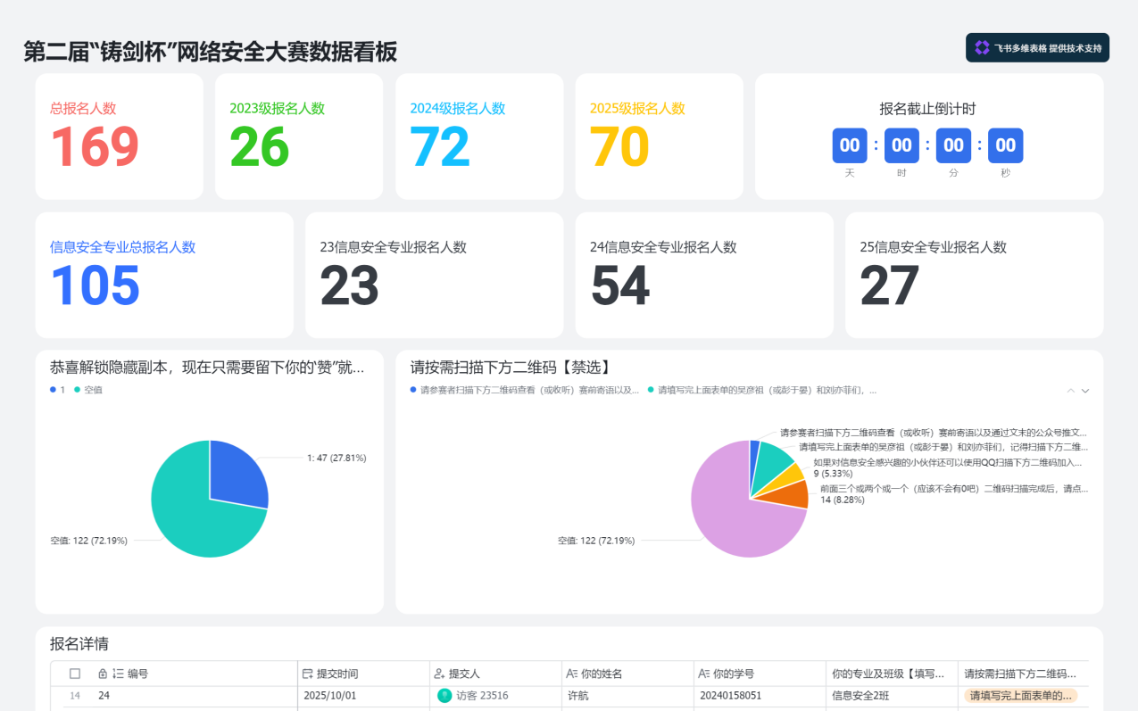
Task: Click the 飞书多维表格 提供技术支持 button
Action: click(x=1037, y=48)
